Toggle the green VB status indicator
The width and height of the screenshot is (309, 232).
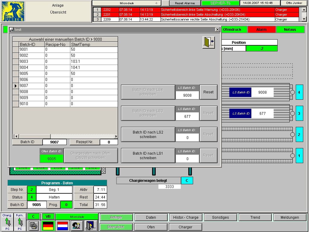(48, 217)
